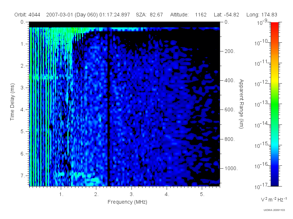Click the 3. tick label on frequency axis
This screenshot has width=293, height=219.
point(132,195)
